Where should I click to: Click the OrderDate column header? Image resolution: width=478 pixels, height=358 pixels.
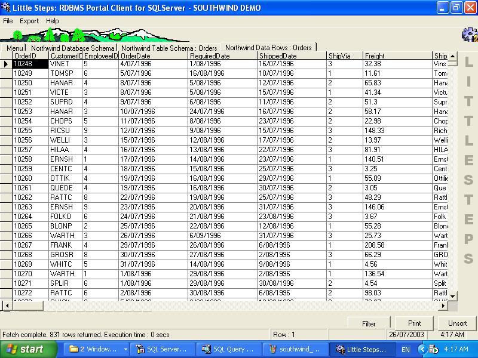153,55
